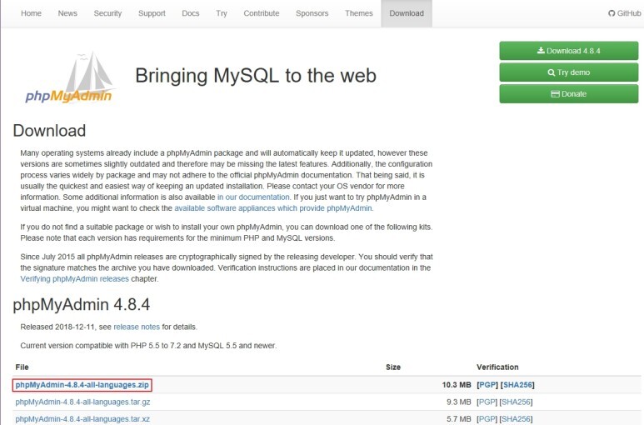The image size is (644, 425).
Task: Open SHA256 checksum for the zip file
Action: 518,385
